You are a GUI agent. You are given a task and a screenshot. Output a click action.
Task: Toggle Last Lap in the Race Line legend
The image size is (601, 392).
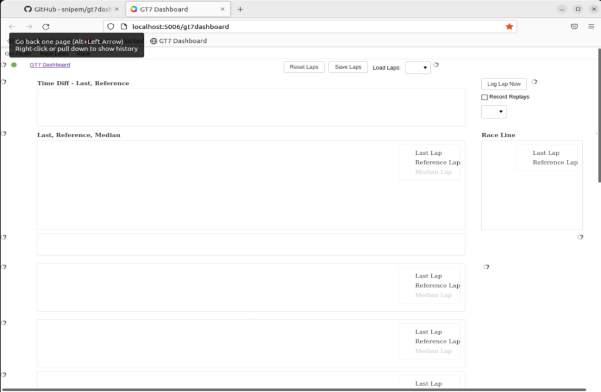[546, 153]
